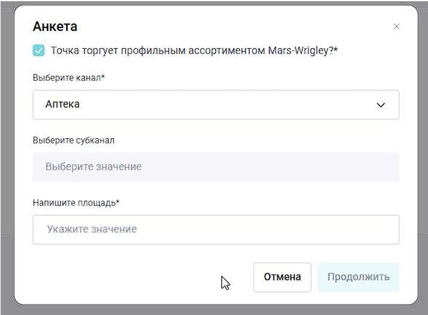Image resolution: width=428 pixels, height=315 pixels.
Task: Click the 'Укажите значение' placeholder
Action: click(92, 229)
